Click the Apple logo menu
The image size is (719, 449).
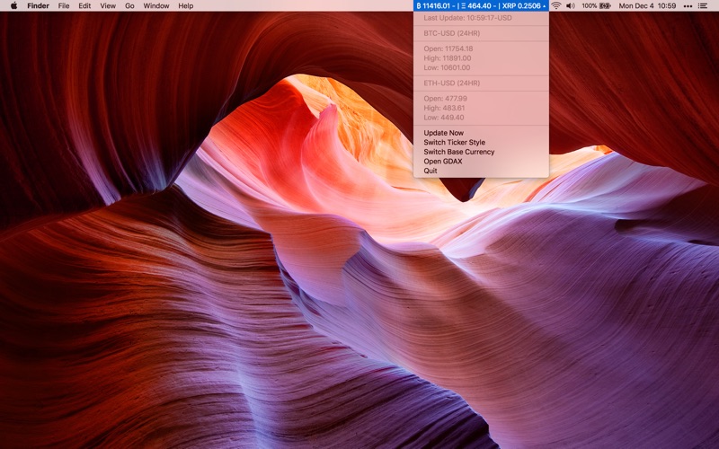click(x=13, y=5)
